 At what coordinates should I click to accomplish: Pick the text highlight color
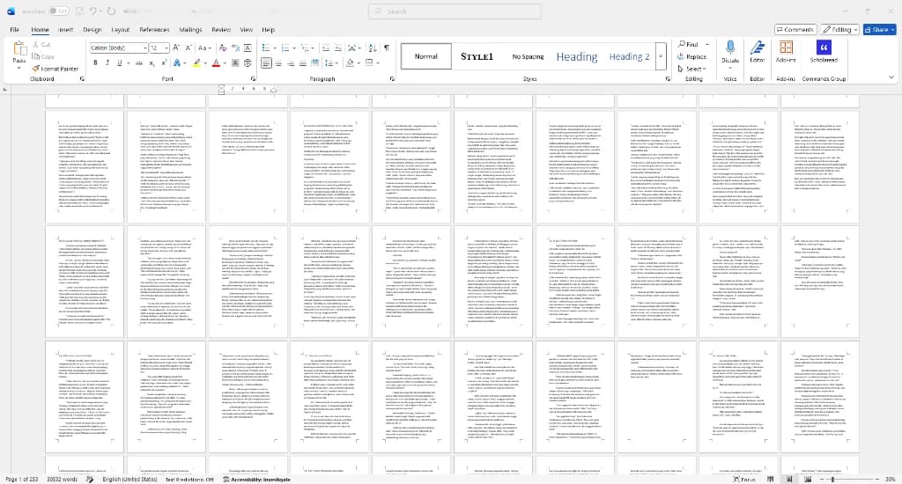[196, 62]
